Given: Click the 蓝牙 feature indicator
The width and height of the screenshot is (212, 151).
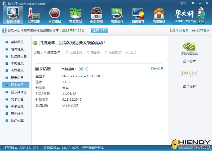Looking at the screenshot, I should pos(131,52).
